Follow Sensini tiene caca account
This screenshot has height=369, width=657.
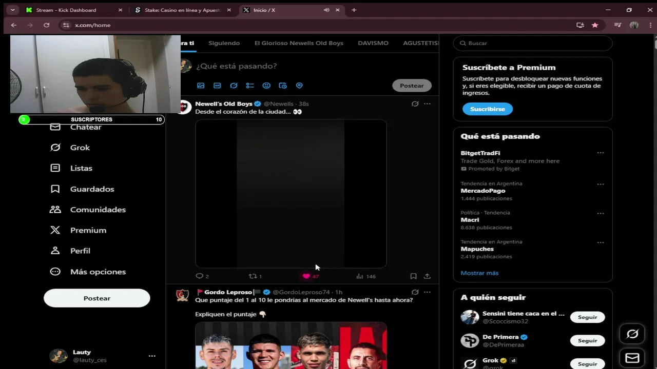point(587,317)
